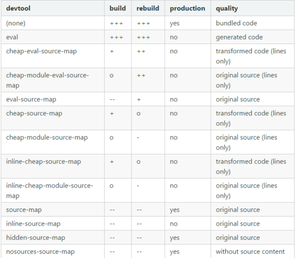This screenshot has width=295, height=258.
Task: Select the eval devtool cell
Action: 12,37
